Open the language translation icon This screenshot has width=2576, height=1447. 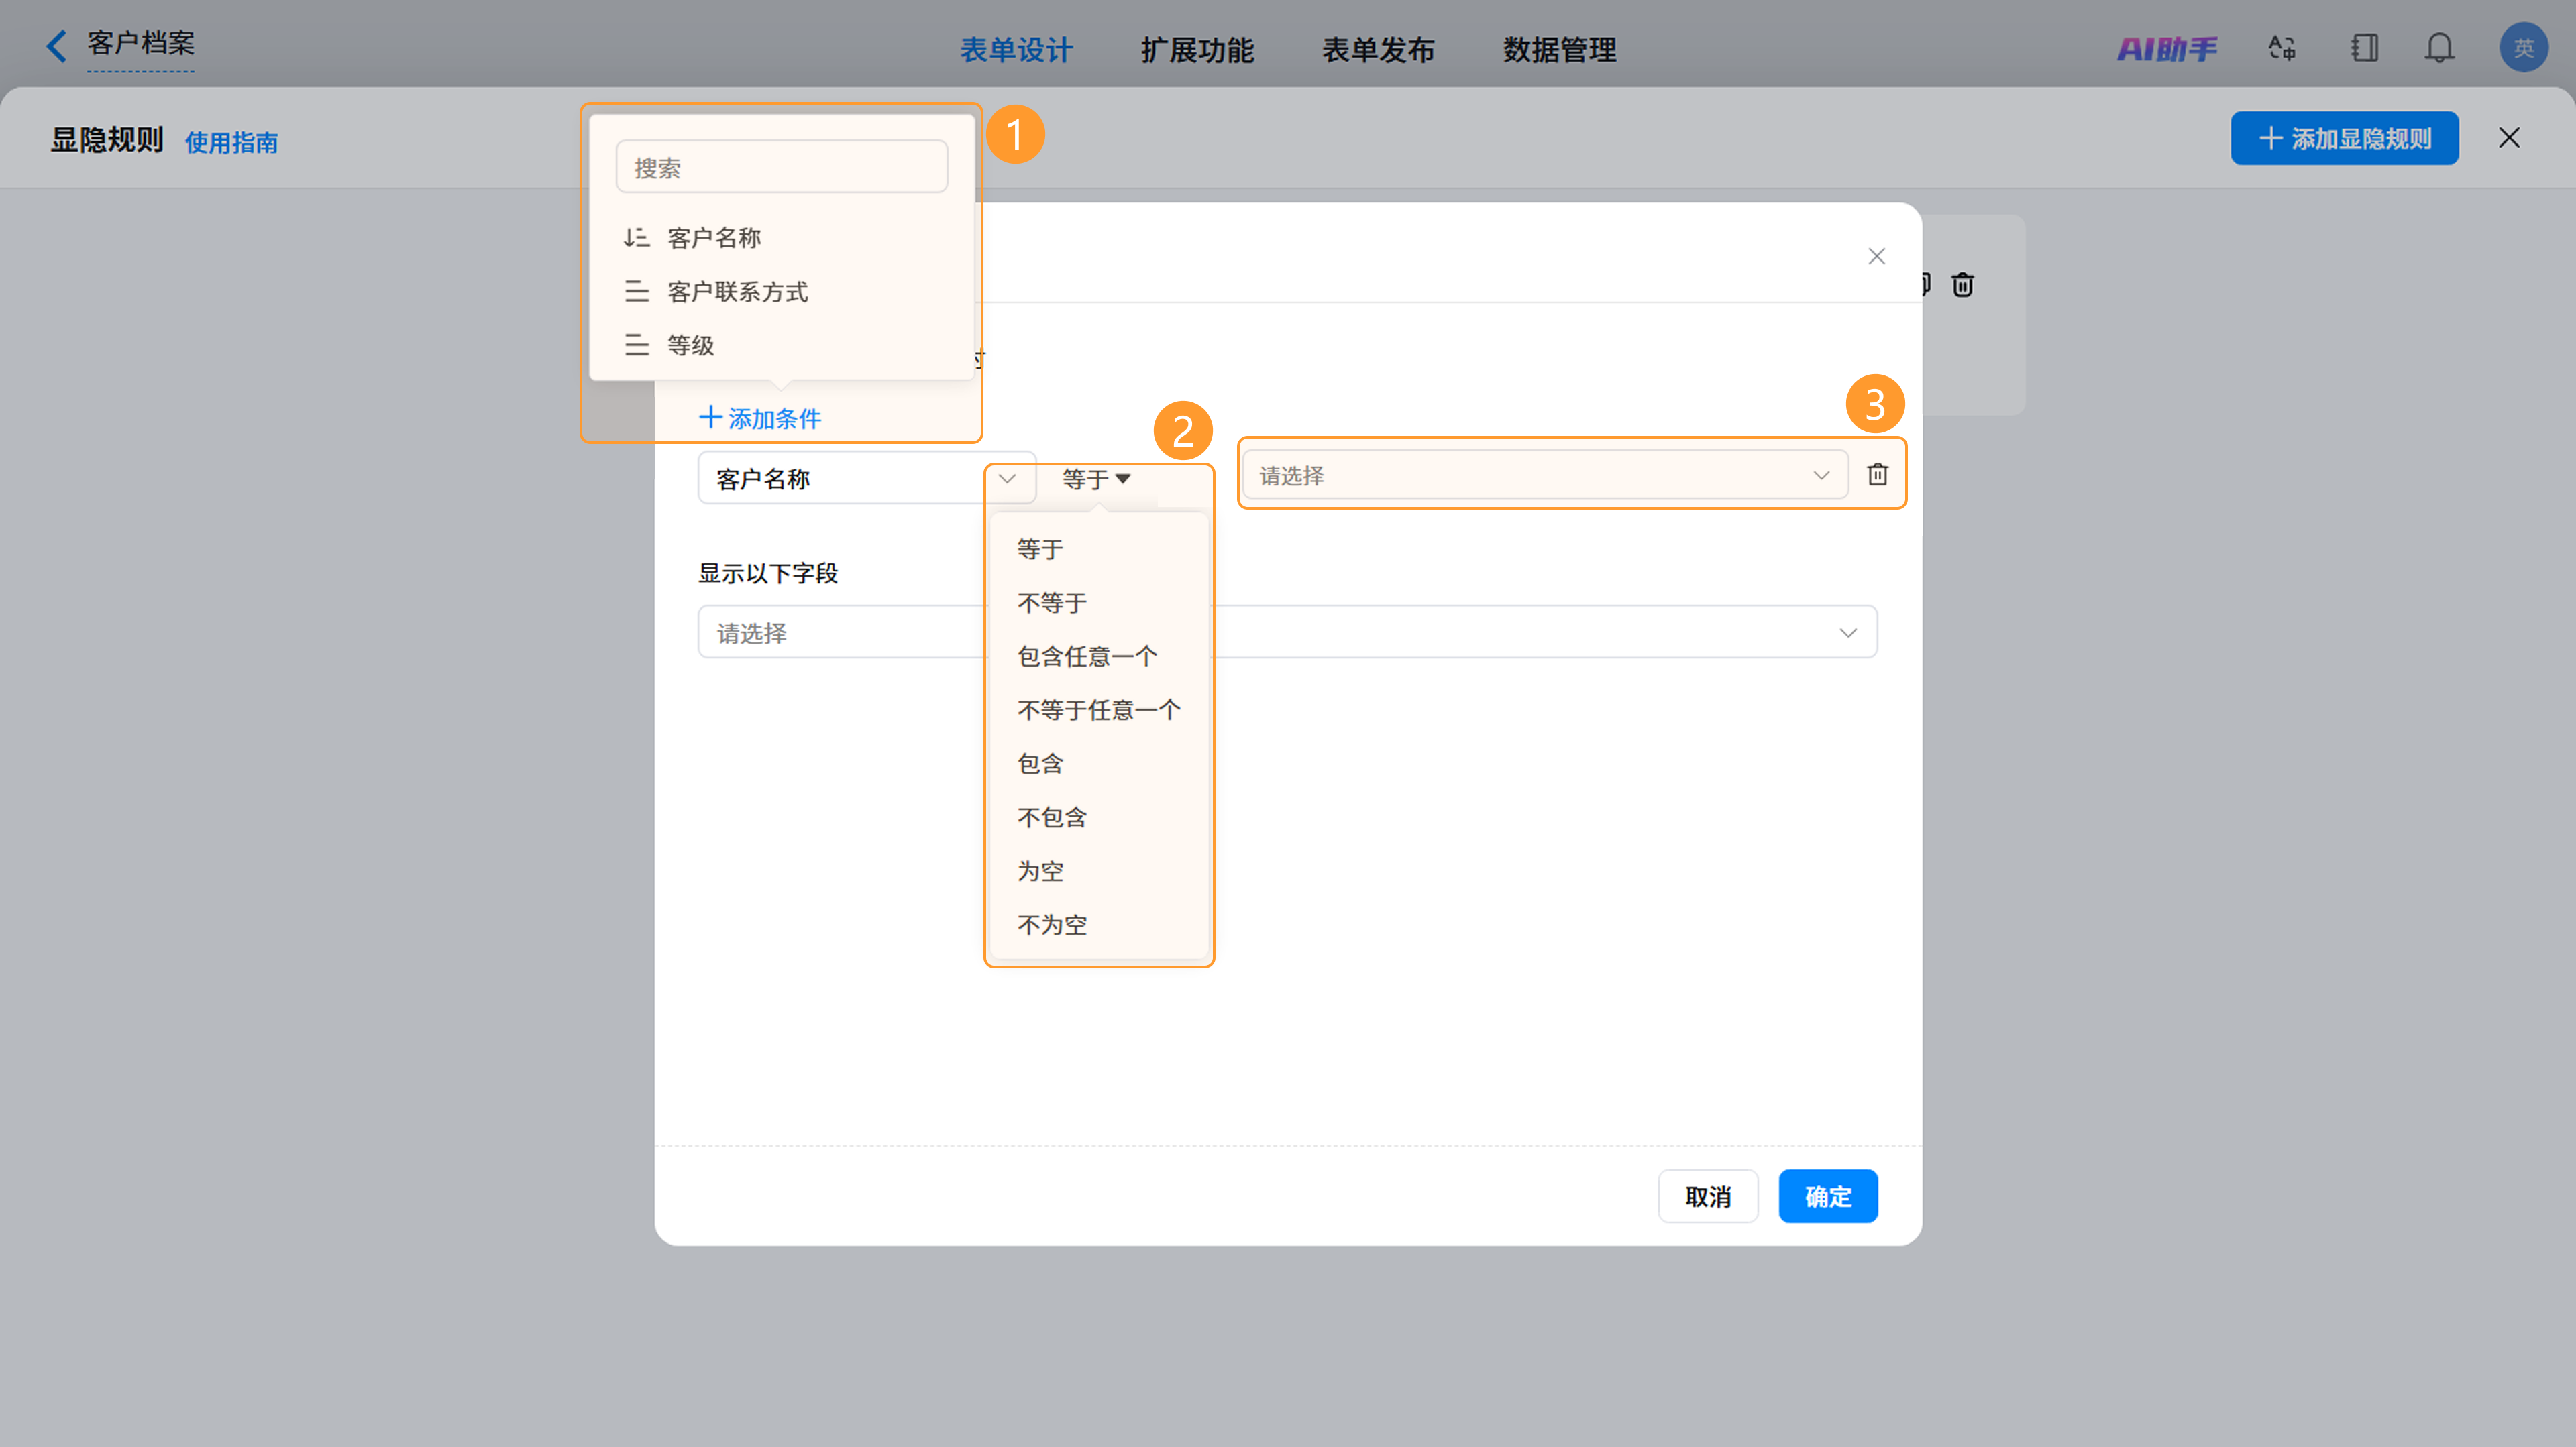click(2281, 48)
